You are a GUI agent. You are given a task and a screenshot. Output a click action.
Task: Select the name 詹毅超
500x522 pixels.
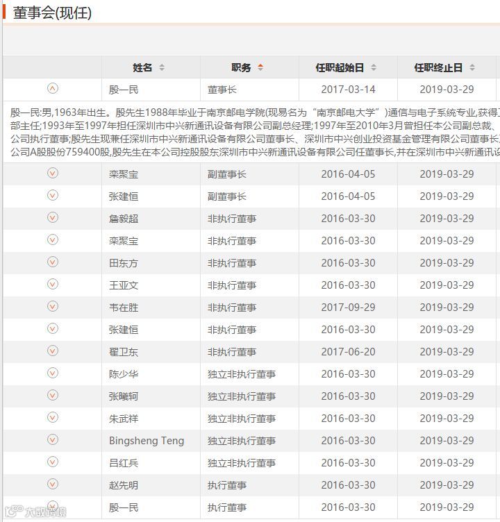(124, 219)
